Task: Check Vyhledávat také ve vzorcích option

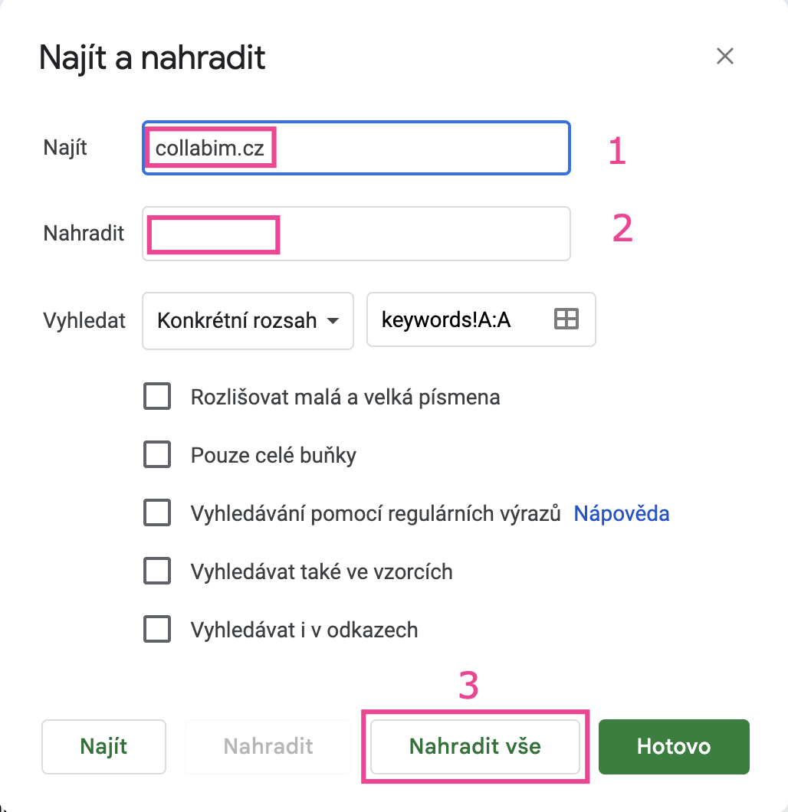Action: point(157,571)
